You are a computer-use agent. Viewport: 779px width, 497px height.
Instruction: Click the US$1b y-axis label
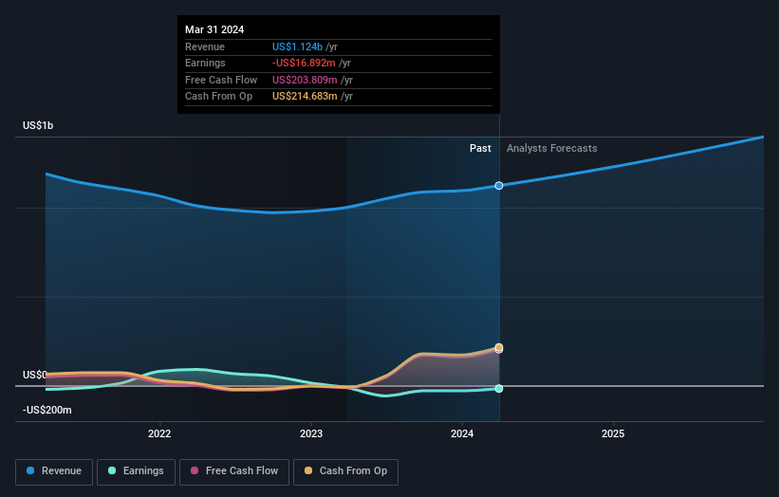(38, 125)
